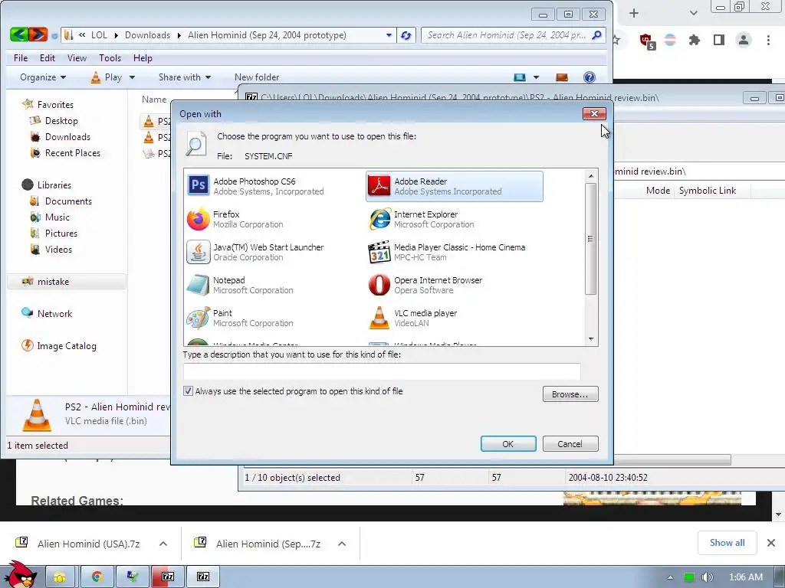Select Adobe Photoshop CS6 program icon

pos(199,186)
